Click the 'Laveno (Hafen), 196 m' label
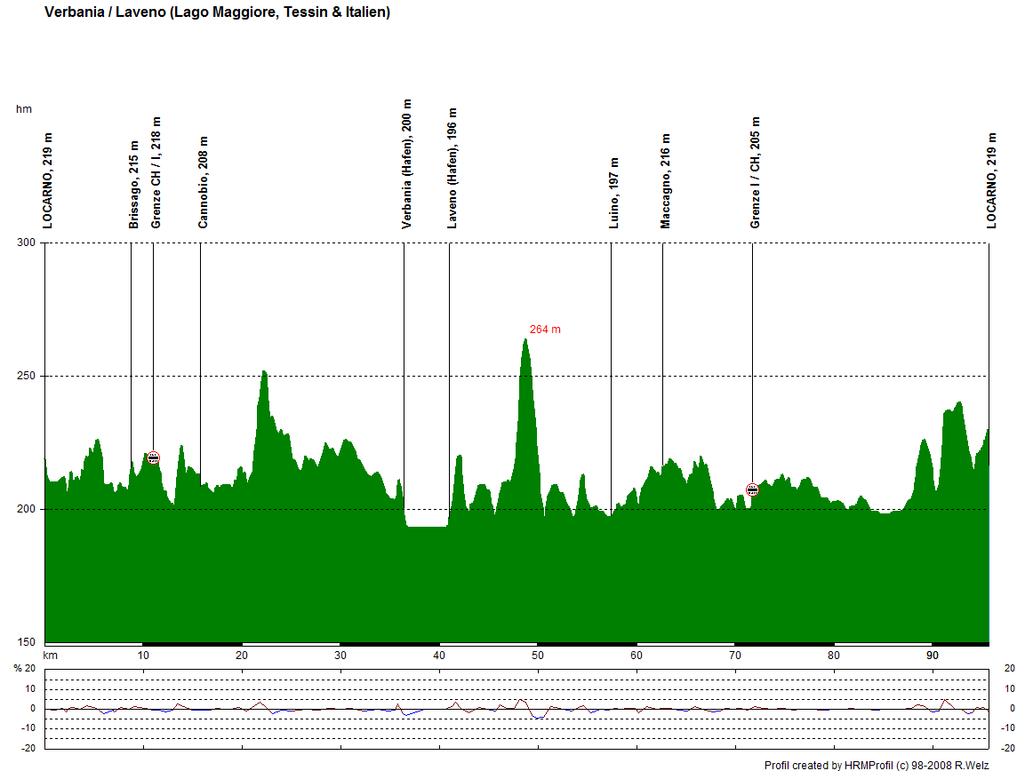This screenshot has height=771, width=1033. 452,169
